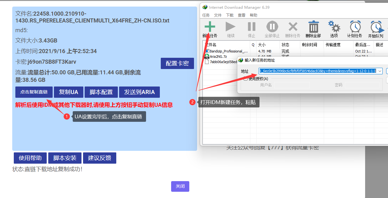Viewport: 388px width, 198px height.
Task: Open the 任务 menu in IDM
Action: 206,15
